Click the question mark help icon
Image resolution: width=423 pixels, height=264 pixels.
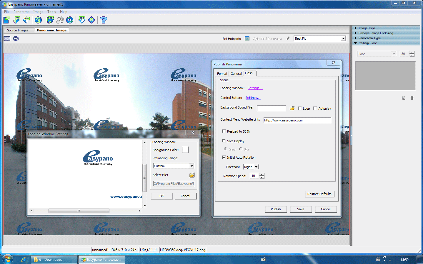pyautogui.click(x=103, y=20)
